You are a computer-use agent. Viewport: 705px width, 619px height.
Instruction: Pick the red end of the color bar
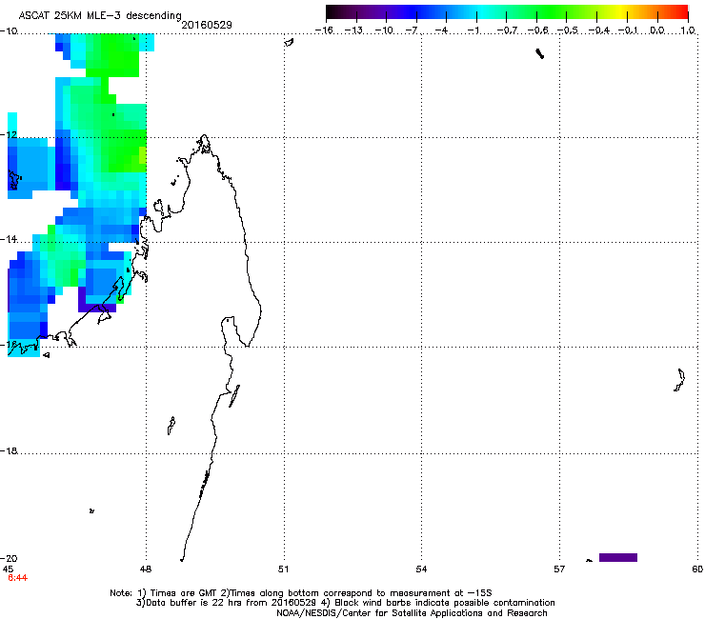pyautogui.click(x=681, y=11)
